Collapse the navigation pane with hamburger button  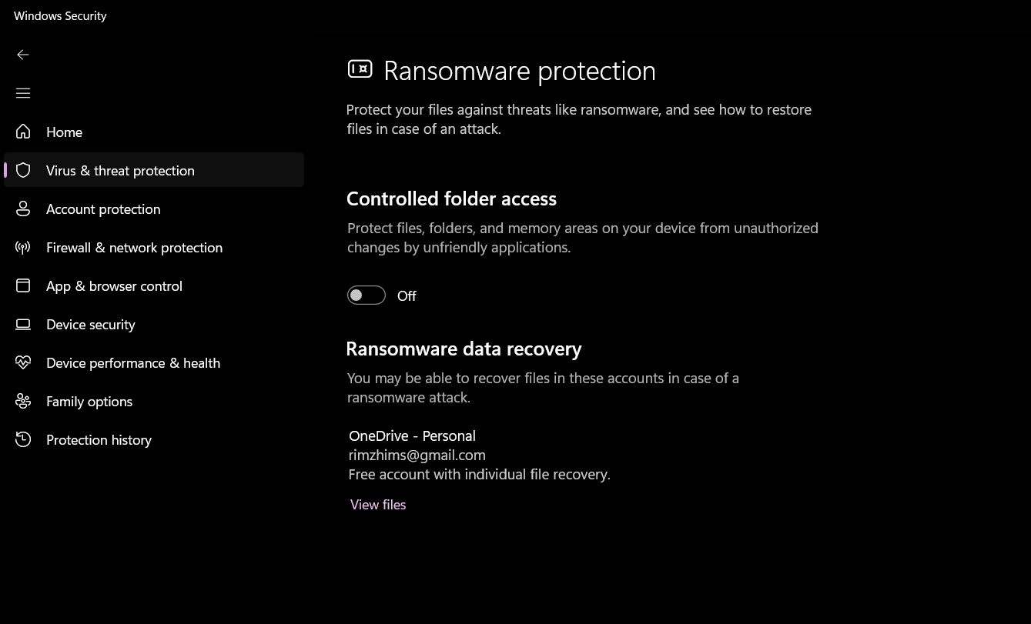pyautogui.click(x=23, y=92)
